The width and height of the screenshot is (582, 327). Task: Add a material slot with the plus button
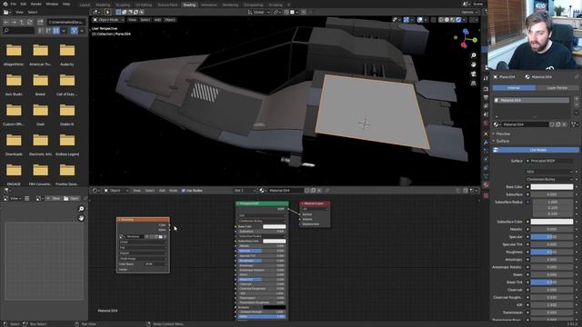pos(577,99)
